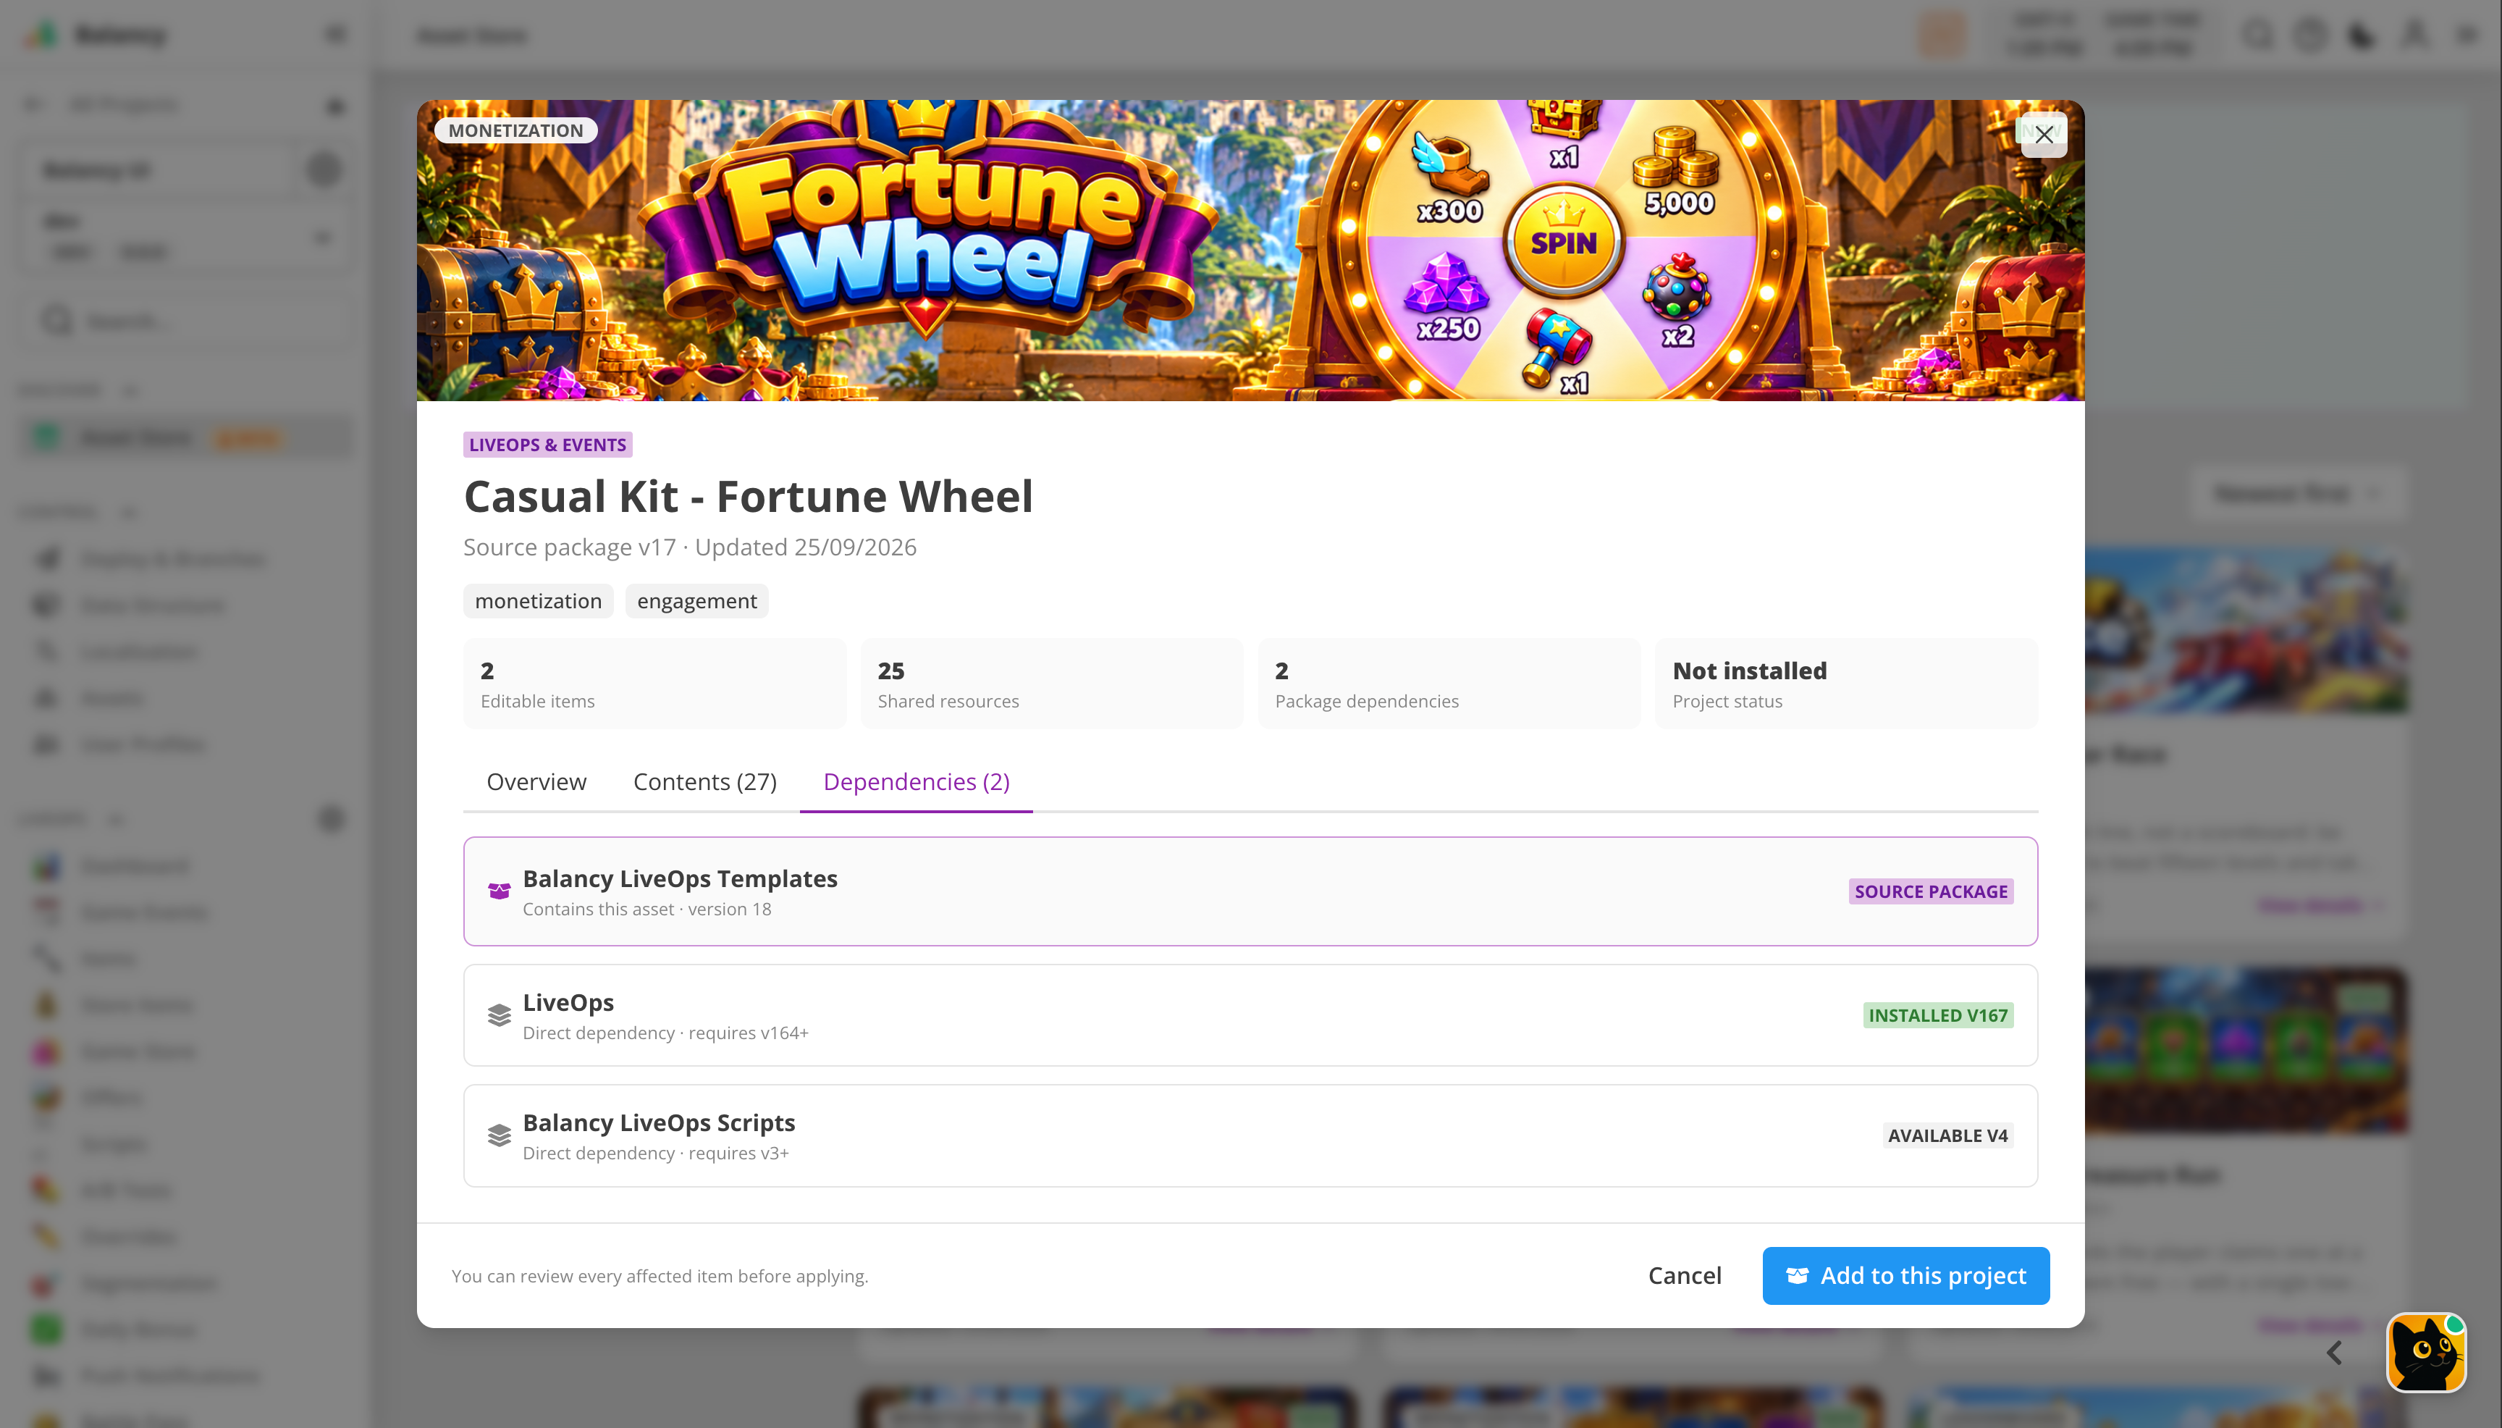Viewport: 2502px width, 1428px height.
Task: Click 'Direct dependency · requires v3+' text
Action: click(x=655, y=1154)
